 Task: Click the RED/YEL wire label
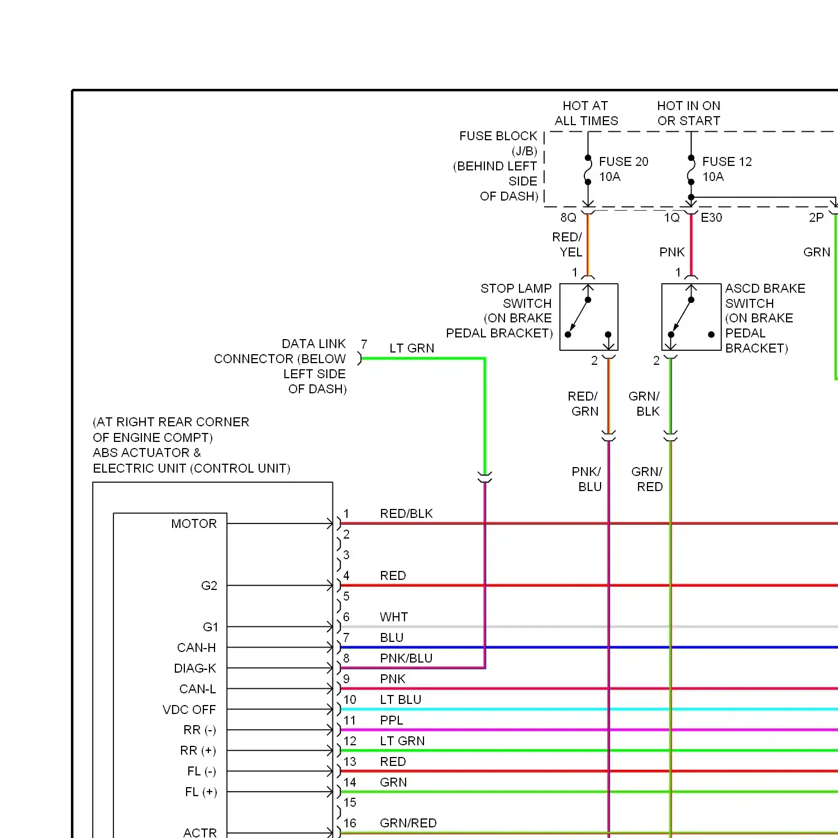pos(568,245)
